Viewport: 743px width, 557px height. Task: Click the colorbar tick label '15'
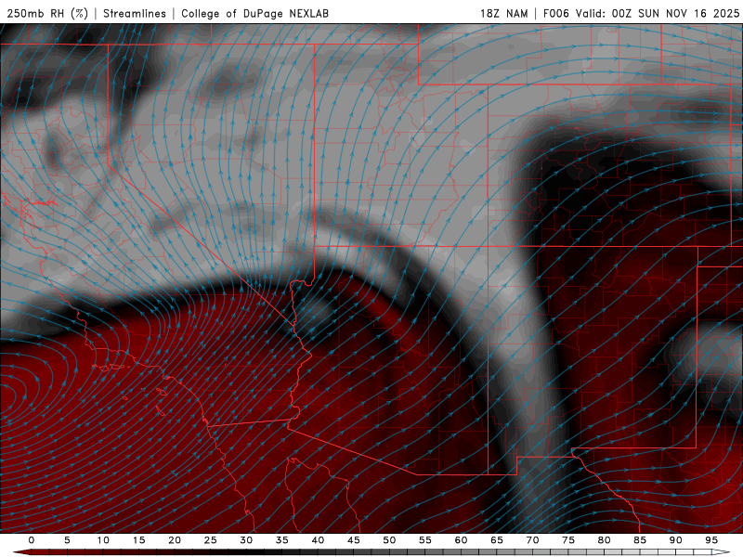click(x=138, y=540)
